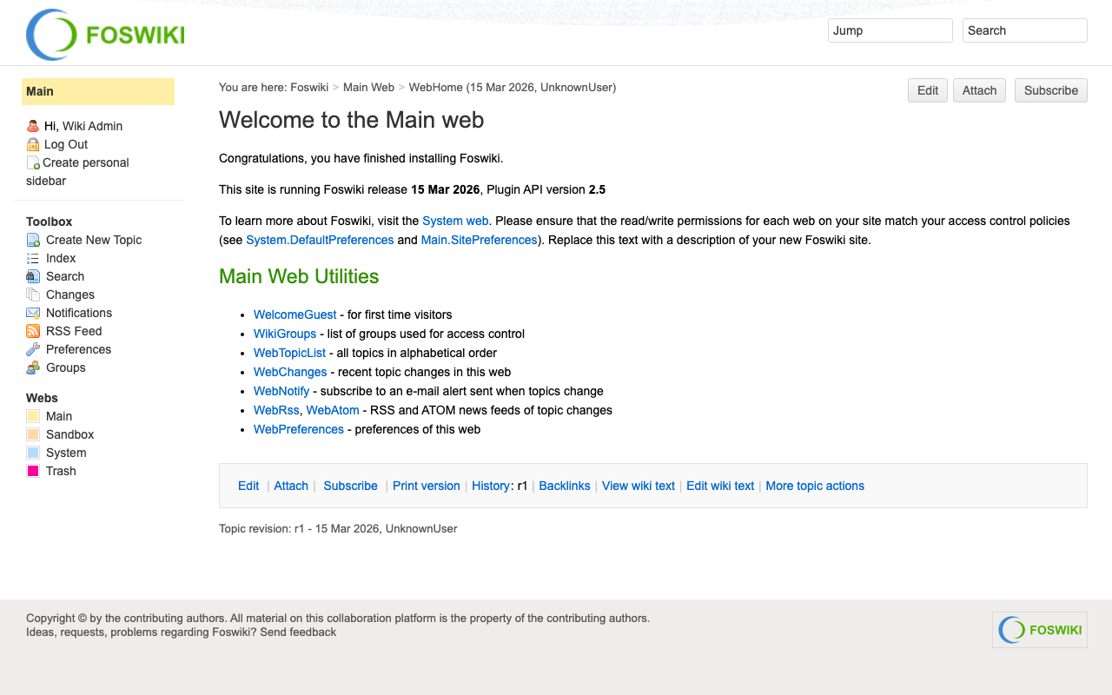The height and width of the screenshot is (695, 1112).
Task: Open the WebNotify link
Action: pyautogui.click(x=281, y=391)
